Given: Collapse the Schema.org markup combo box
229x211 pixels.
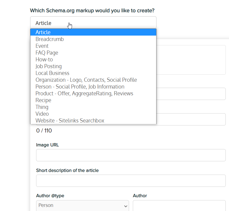Looking at the screenshot, I should [93, 23].
